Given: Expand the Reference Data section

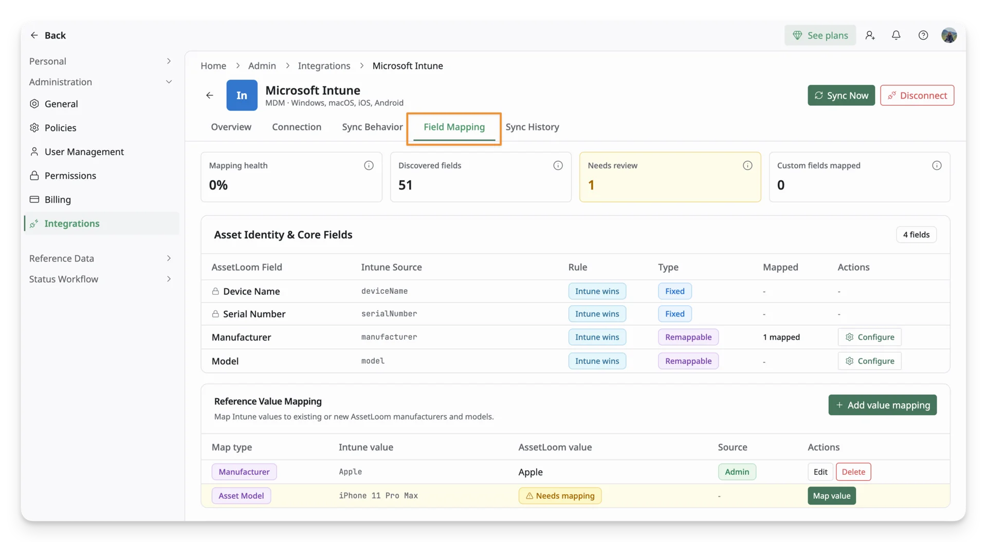Looking at the screenshot, I should coord(101,258).
